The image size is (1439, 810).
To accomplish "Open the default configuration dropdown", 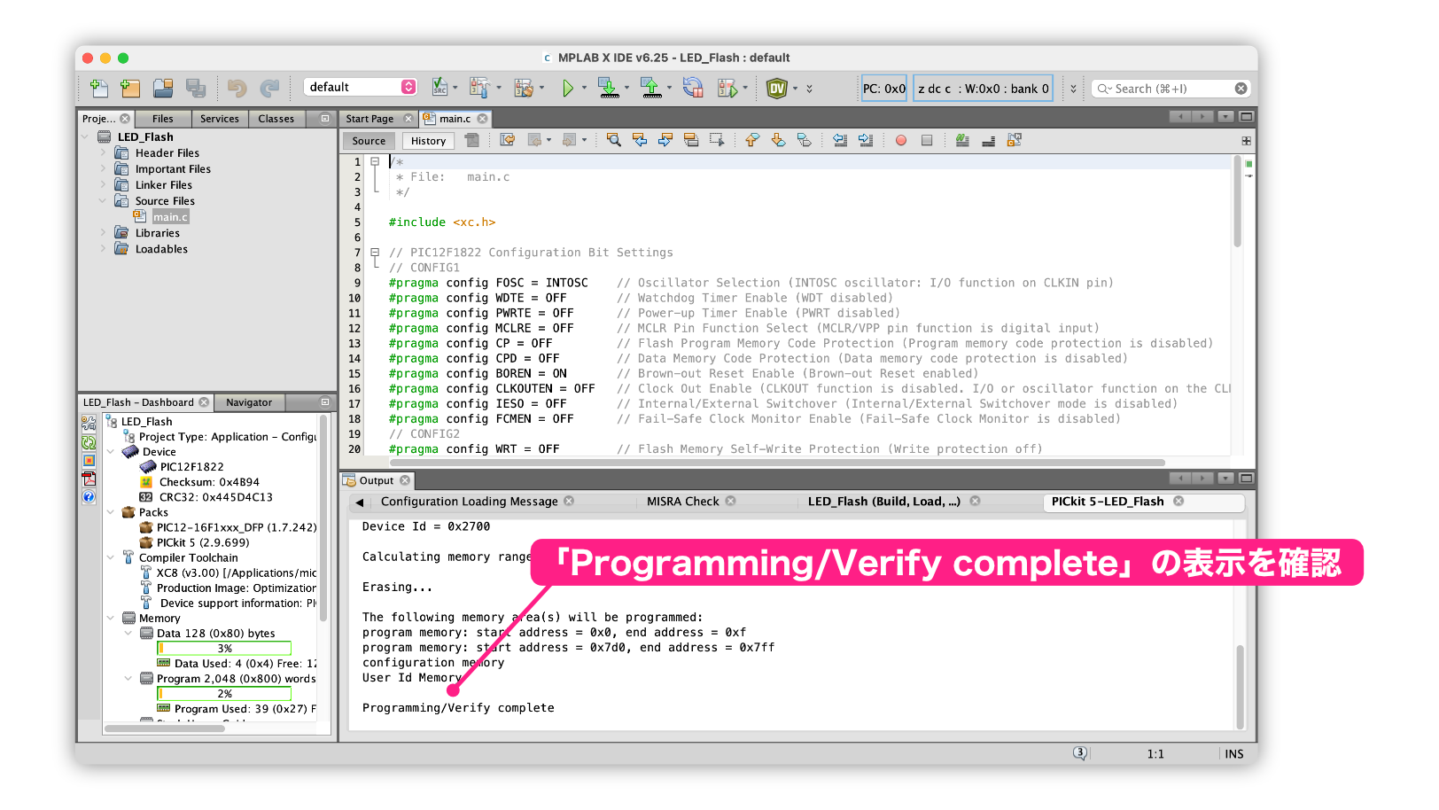I will 360,87.
